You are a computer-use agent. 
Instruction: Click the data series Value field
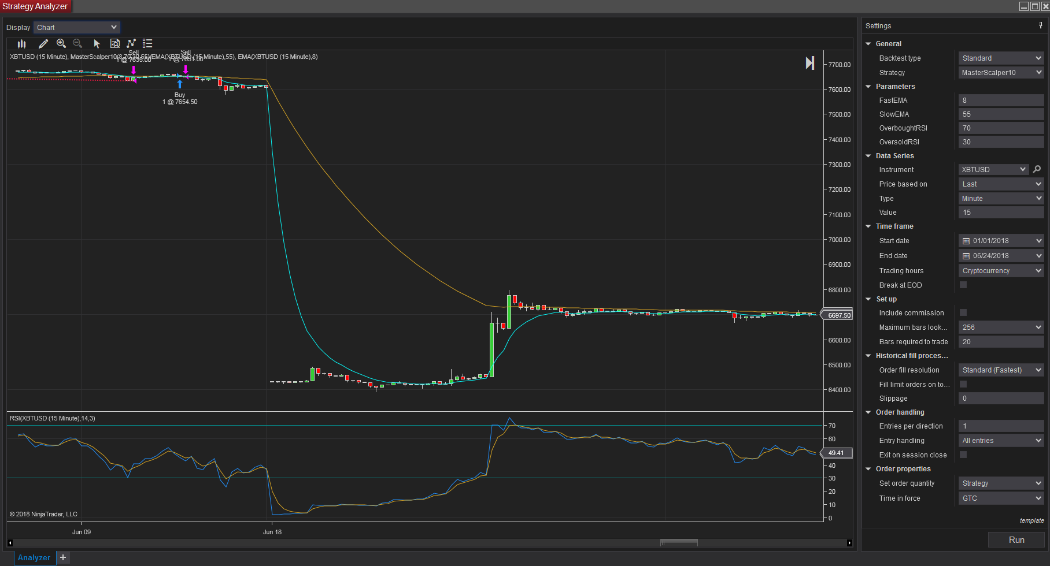click(x=1001, y=212)
